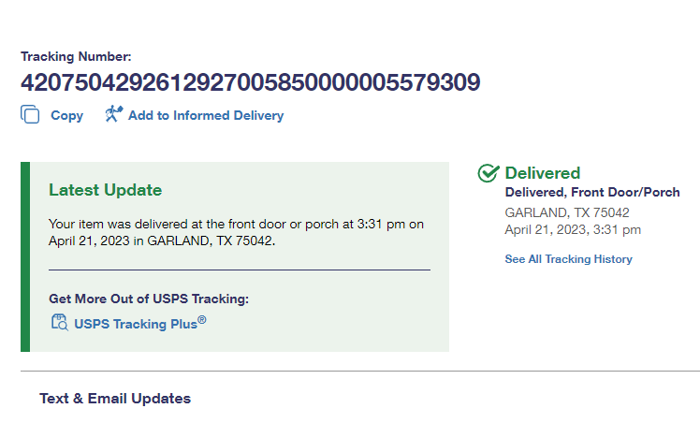
Task: Open See All Tracking History
Action: point(568,259)
